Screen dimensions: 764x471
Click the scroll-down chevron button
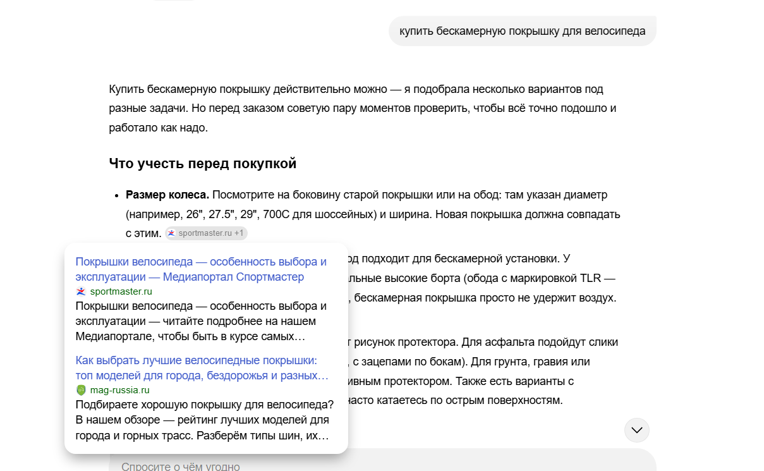click(x=637, y=430)
